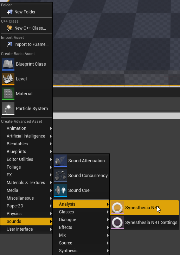
Task: Open the Effects sound submenu
Action: [x=81, y=227]
